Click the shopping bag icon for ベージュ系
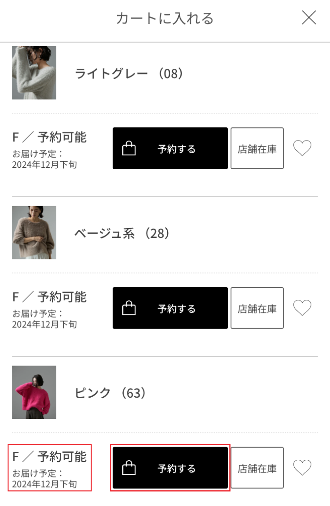This screenshot has width=330, height=506. coord(128,308)
